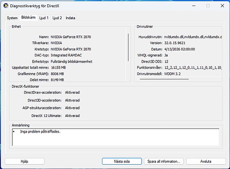Open the Ljud 2 tab
230x169 pixels.
point(57,18)
